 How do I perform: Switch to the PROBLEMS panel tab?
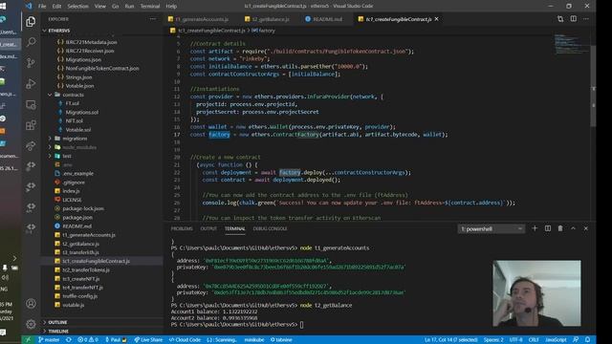(182, 228)
